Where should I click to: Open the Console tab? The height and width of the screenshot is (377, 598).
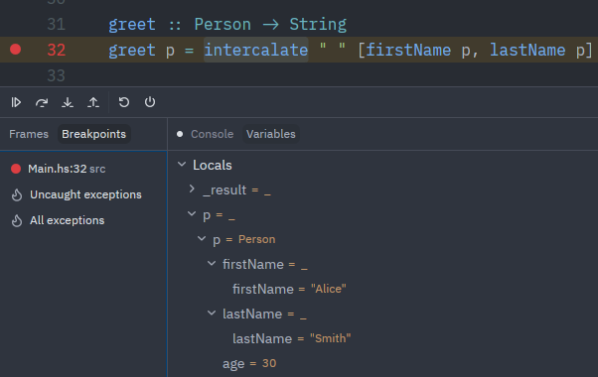[212, 134]
